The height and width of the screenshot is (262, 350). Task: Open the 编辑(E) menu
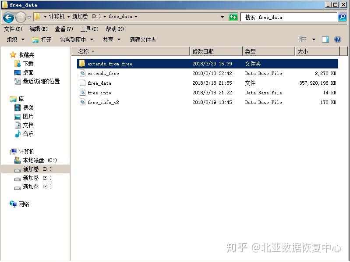pyautogui.click(x=39, y=29)
